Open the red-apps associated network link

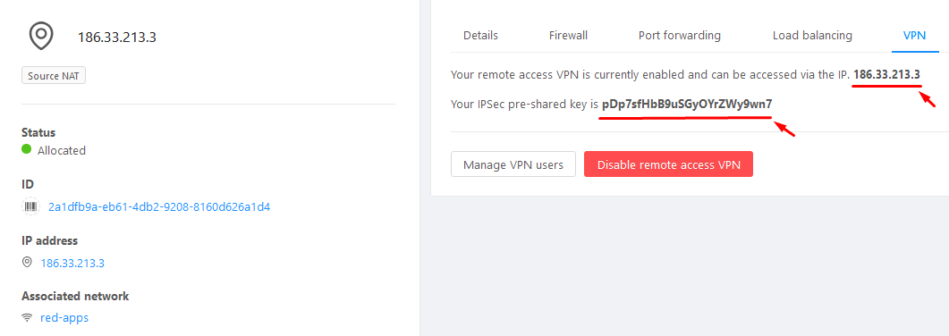click(64, 317)
